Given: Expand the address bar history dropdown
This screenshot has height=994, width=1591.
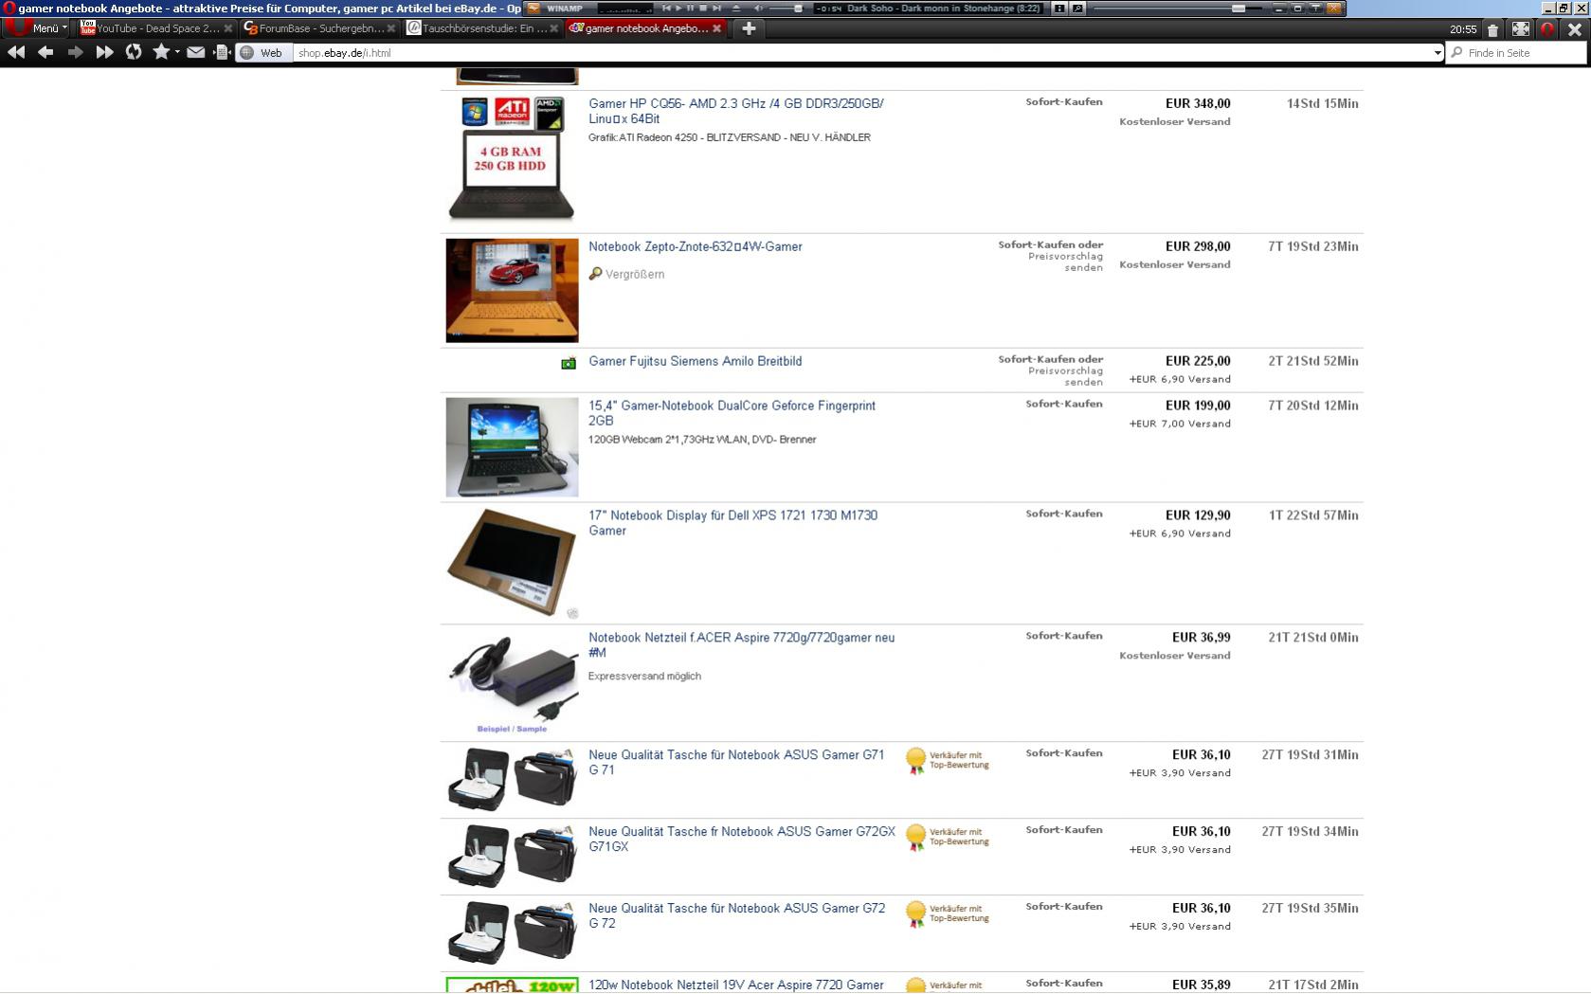Looking at the screenshot, I should coord(1437,53).
